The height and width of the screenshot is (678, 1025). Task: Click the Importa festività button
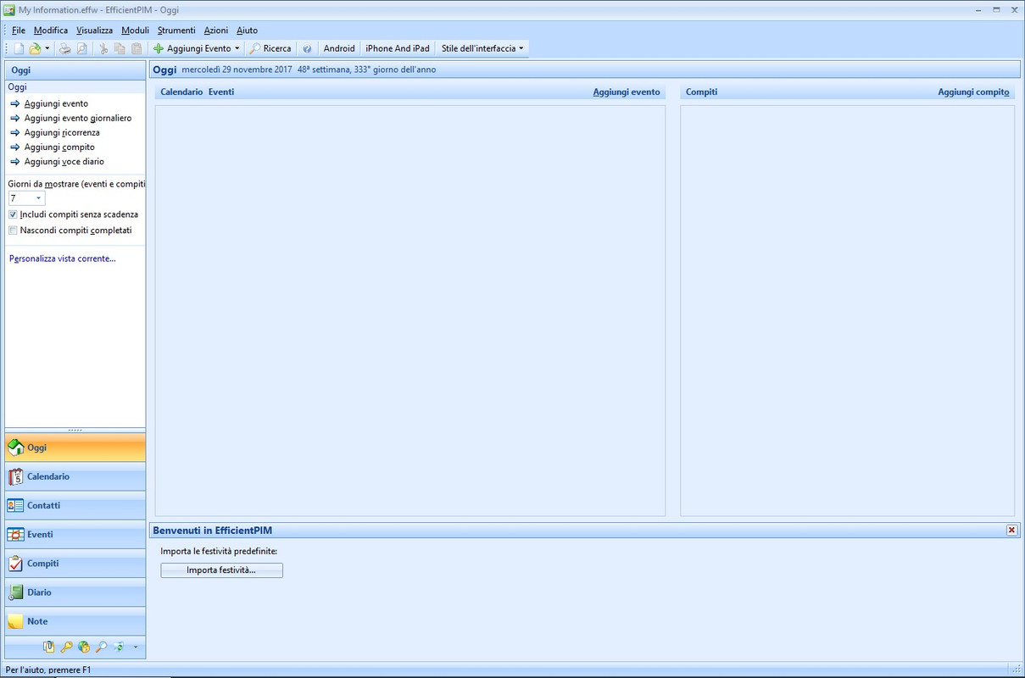point(221,570)
